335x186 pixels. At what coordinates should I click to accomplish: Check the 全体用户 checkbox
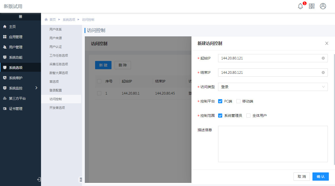tap(248, 116)
